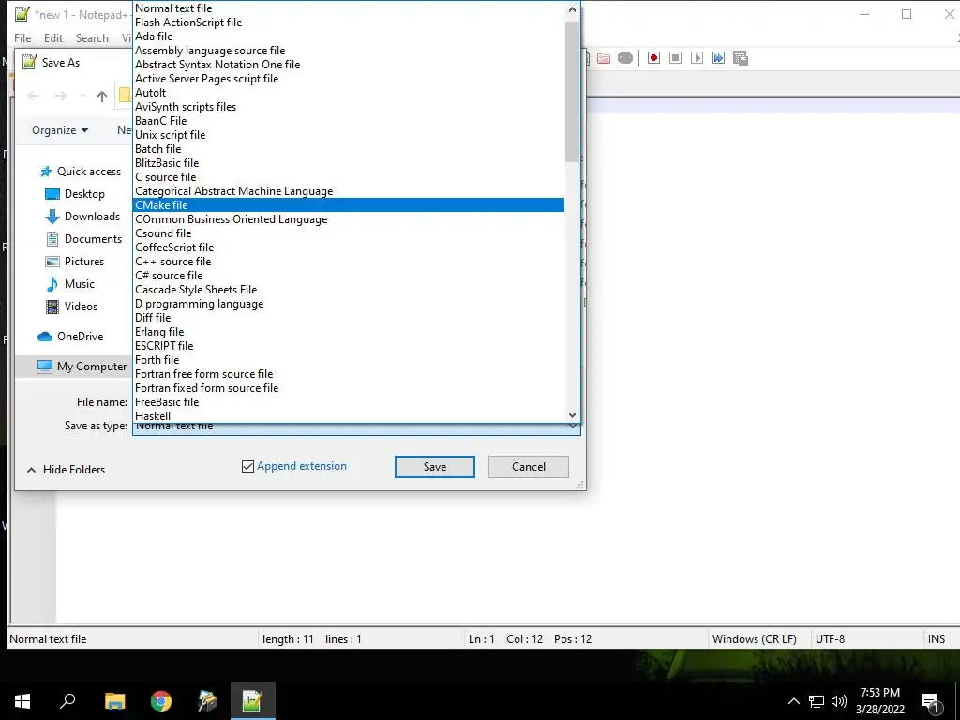Choose 'Unix script file' type

pos(349,135)
